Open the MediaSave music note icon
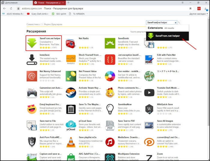This screenshot has height=161, width=210. coord(110,142)
